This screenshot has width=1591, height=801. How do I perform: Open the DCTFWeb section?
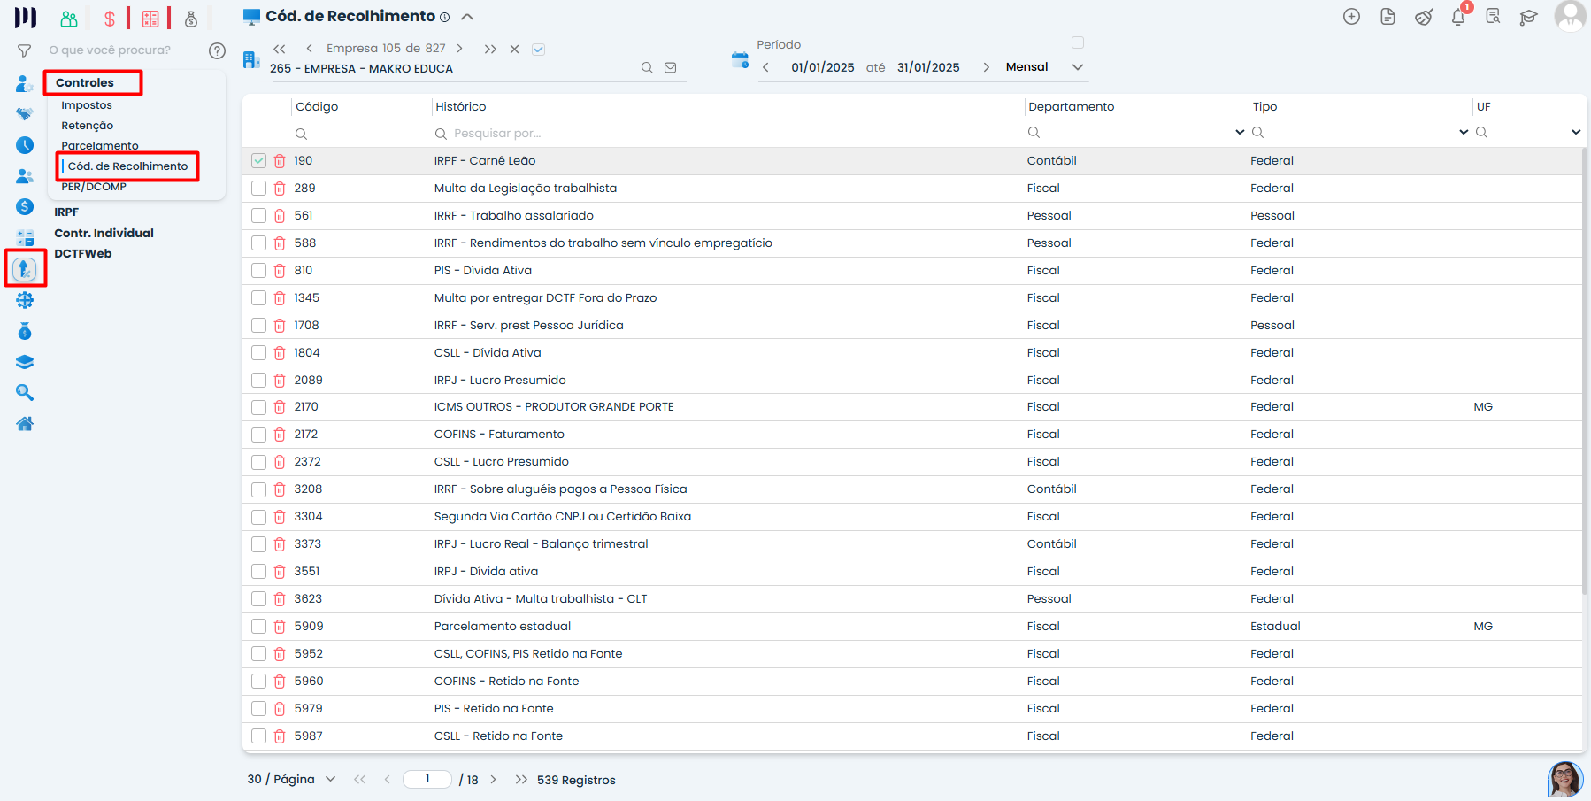click(83, 254)
